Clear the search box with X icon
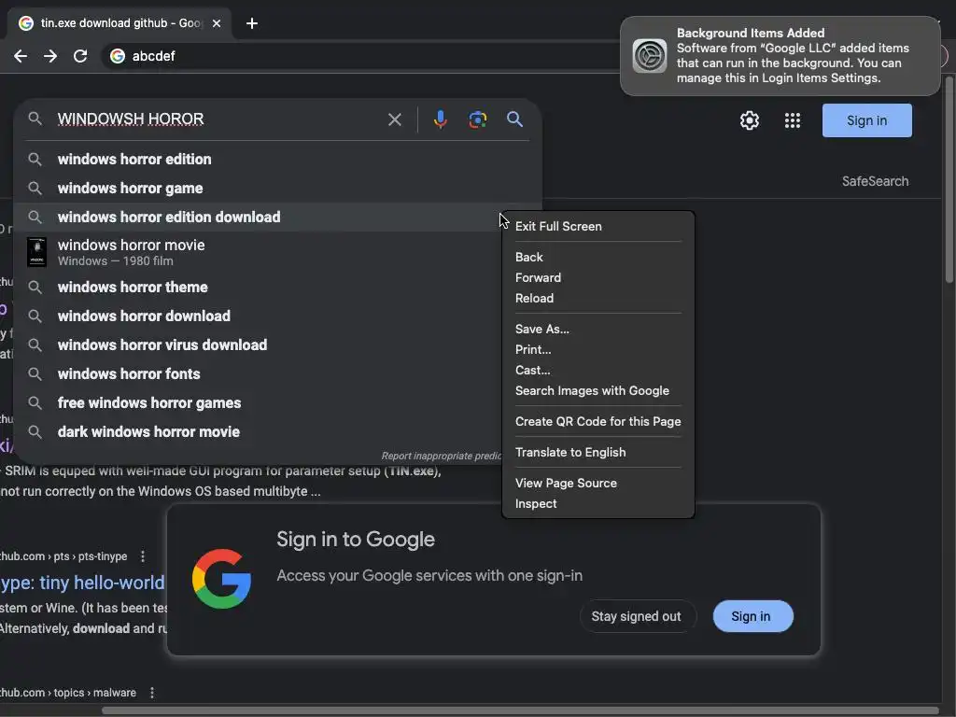The height and width of the screenshot is (717, 956). [395, 119]
